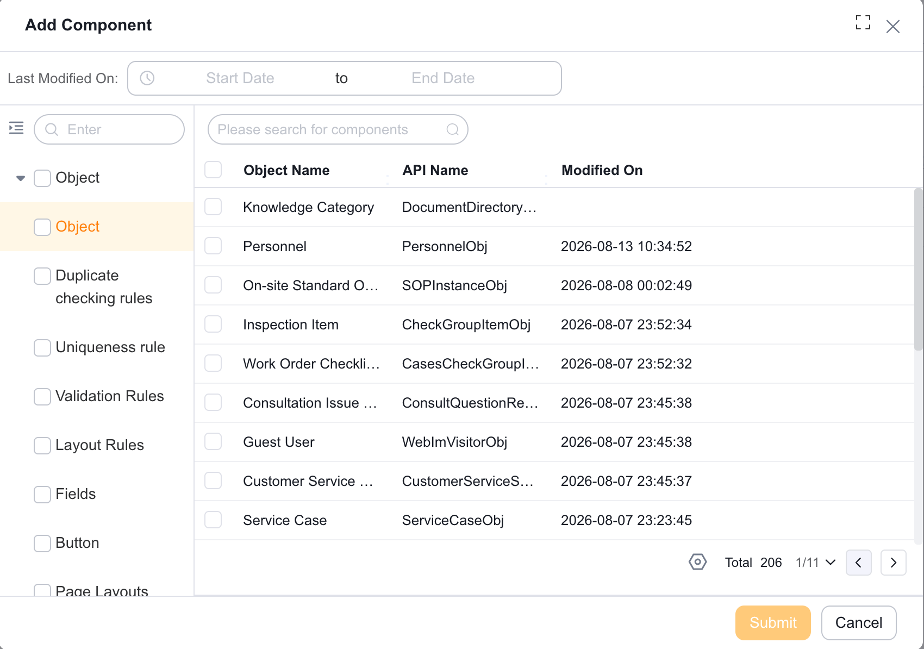Select the Personnel row checkbox
The image size is (924, 649).
pyautogui.click(x=213, y=246)
